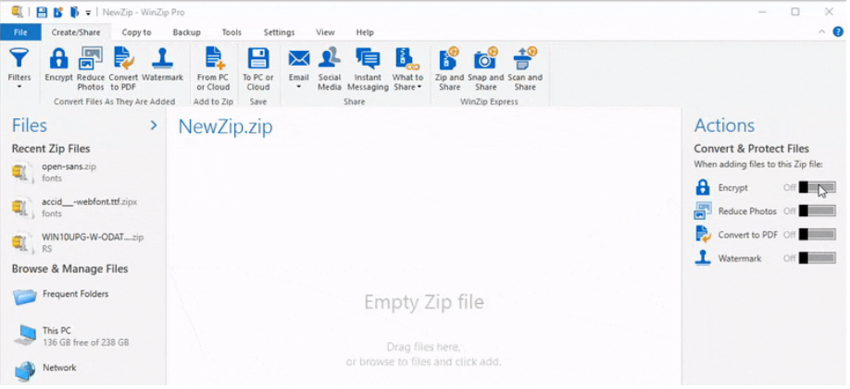Image resolution: width=850 pixels, height=389 pixels.
Task: Click the Encrypt lock icon in ribbon
Action: [x=58, y=58]
